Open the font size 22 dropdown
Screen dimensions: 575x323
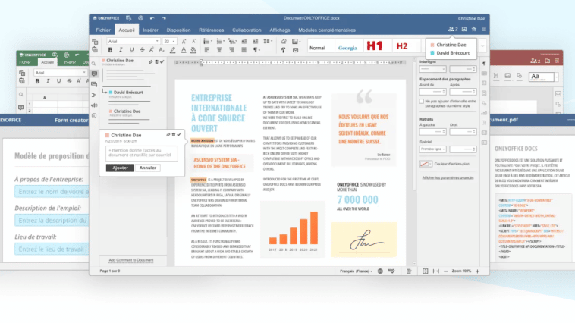pos(169,42)
